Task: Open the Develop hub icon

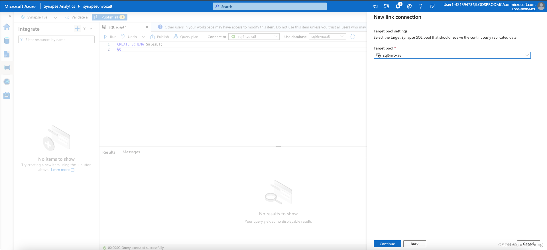Action: [7, 54]
